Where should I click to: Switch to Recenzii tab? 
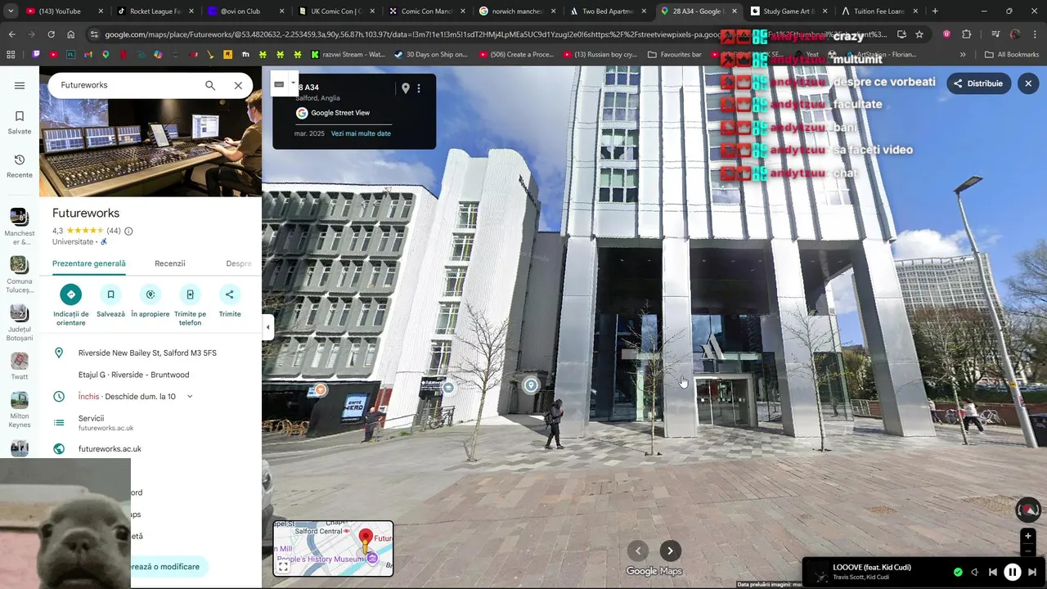pyautogui.click(x=170, y=263)
